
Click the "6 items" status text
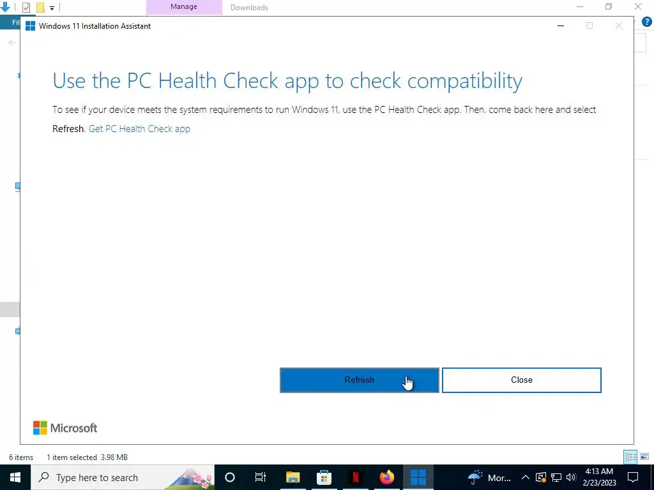[x=21, y=457]
